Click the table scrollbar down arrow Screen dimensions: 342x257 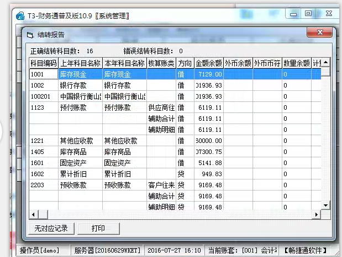pyautogui.click(x=325, y=206)
